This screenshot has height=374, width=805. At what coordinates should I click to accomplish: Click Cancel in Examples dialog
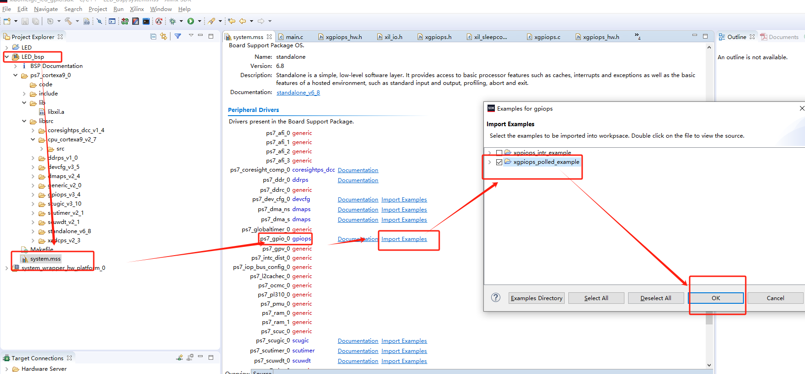[776, 298]
